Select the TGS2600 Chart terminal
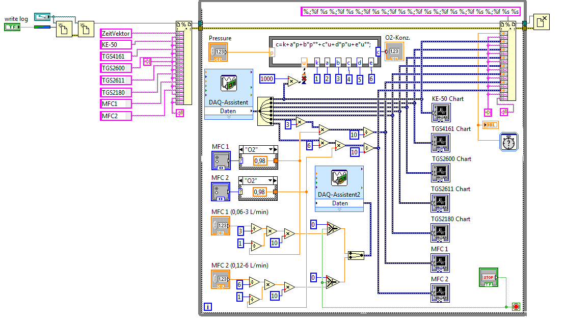The image size is (565, 319). click(441, 173)
